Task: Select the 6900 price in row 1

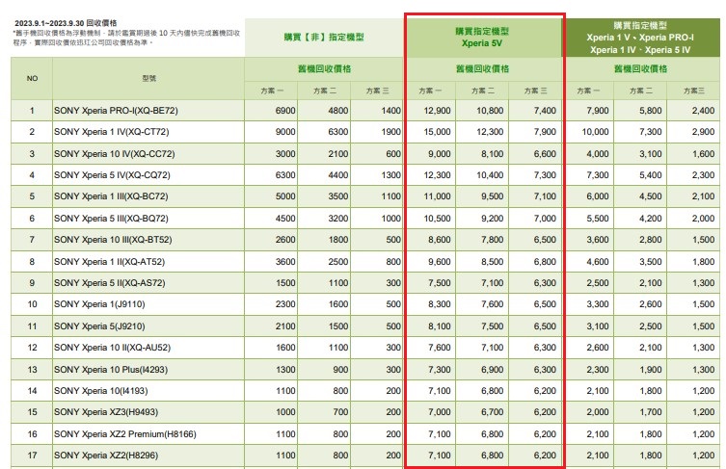Action: pos(284,111)
